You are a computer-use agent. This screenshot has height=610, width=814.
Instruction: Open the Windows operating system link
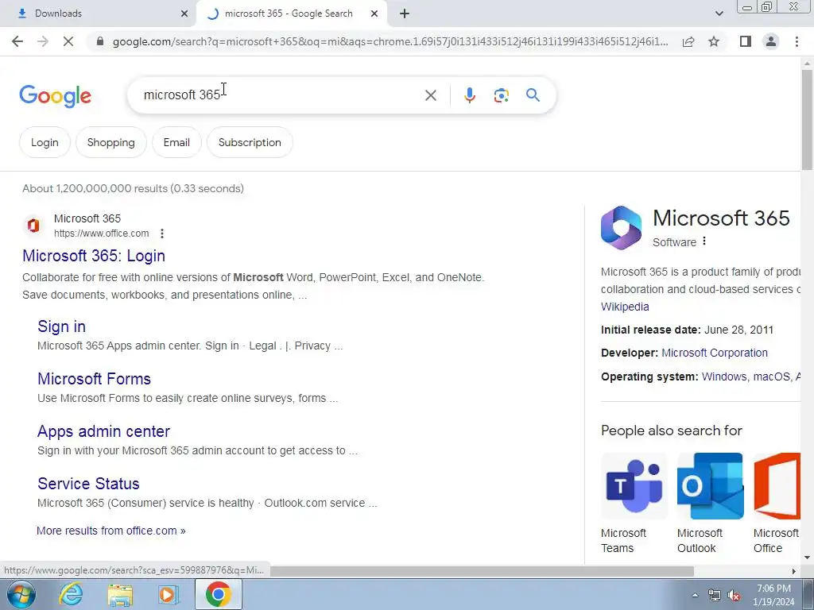click(x=724, y=376)
